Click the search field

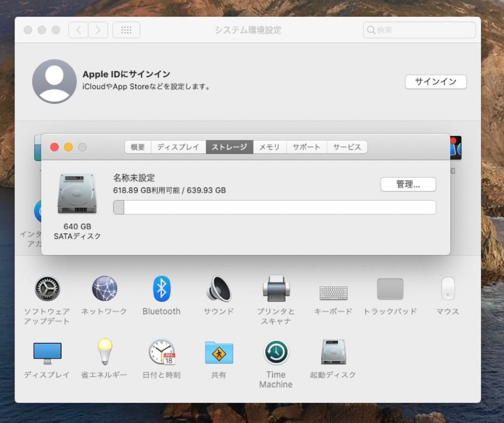[419, 30]
